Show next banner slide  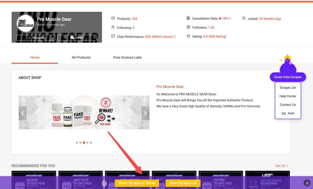[145, 113]
